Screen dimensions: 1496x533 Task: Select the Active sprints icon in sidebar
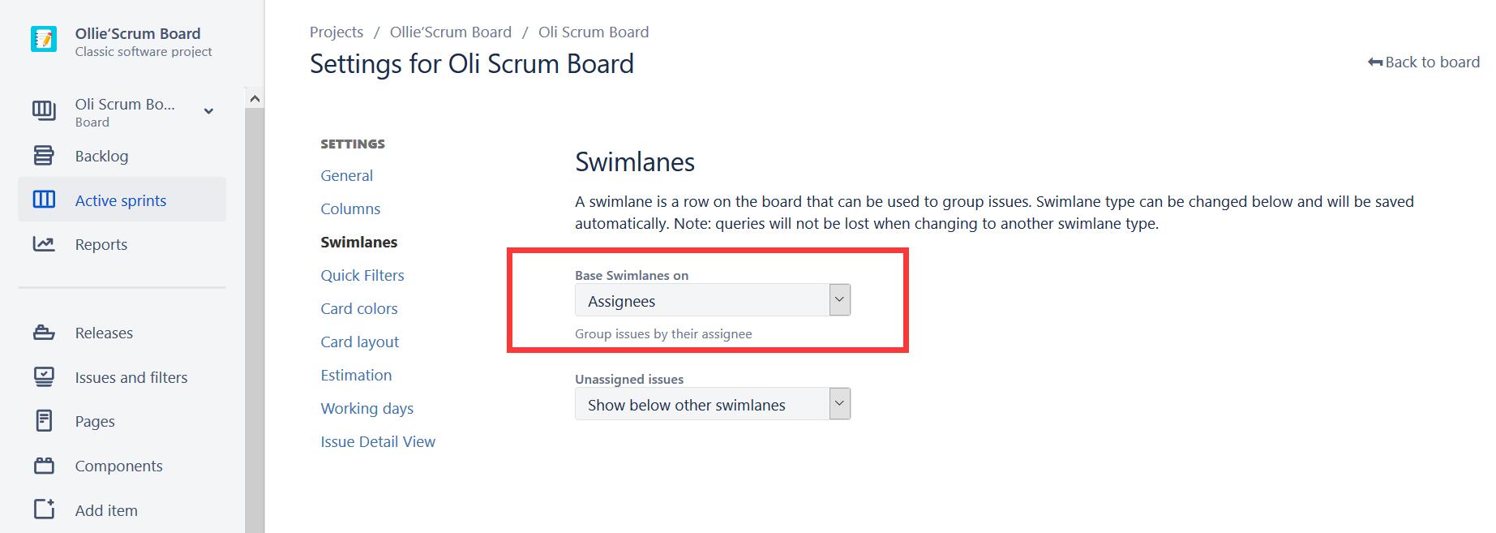coord(44,200)
